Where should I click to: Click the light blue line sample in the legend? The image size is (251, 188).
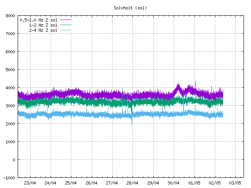tap(65, 30)
